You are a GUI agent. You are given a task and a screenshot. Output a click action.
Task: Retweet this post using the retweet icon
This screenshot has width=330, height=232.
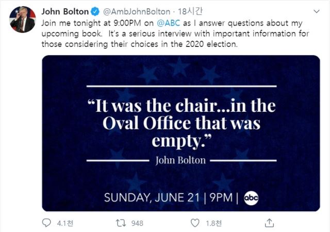pyautogui.click(x=121, y=223)
